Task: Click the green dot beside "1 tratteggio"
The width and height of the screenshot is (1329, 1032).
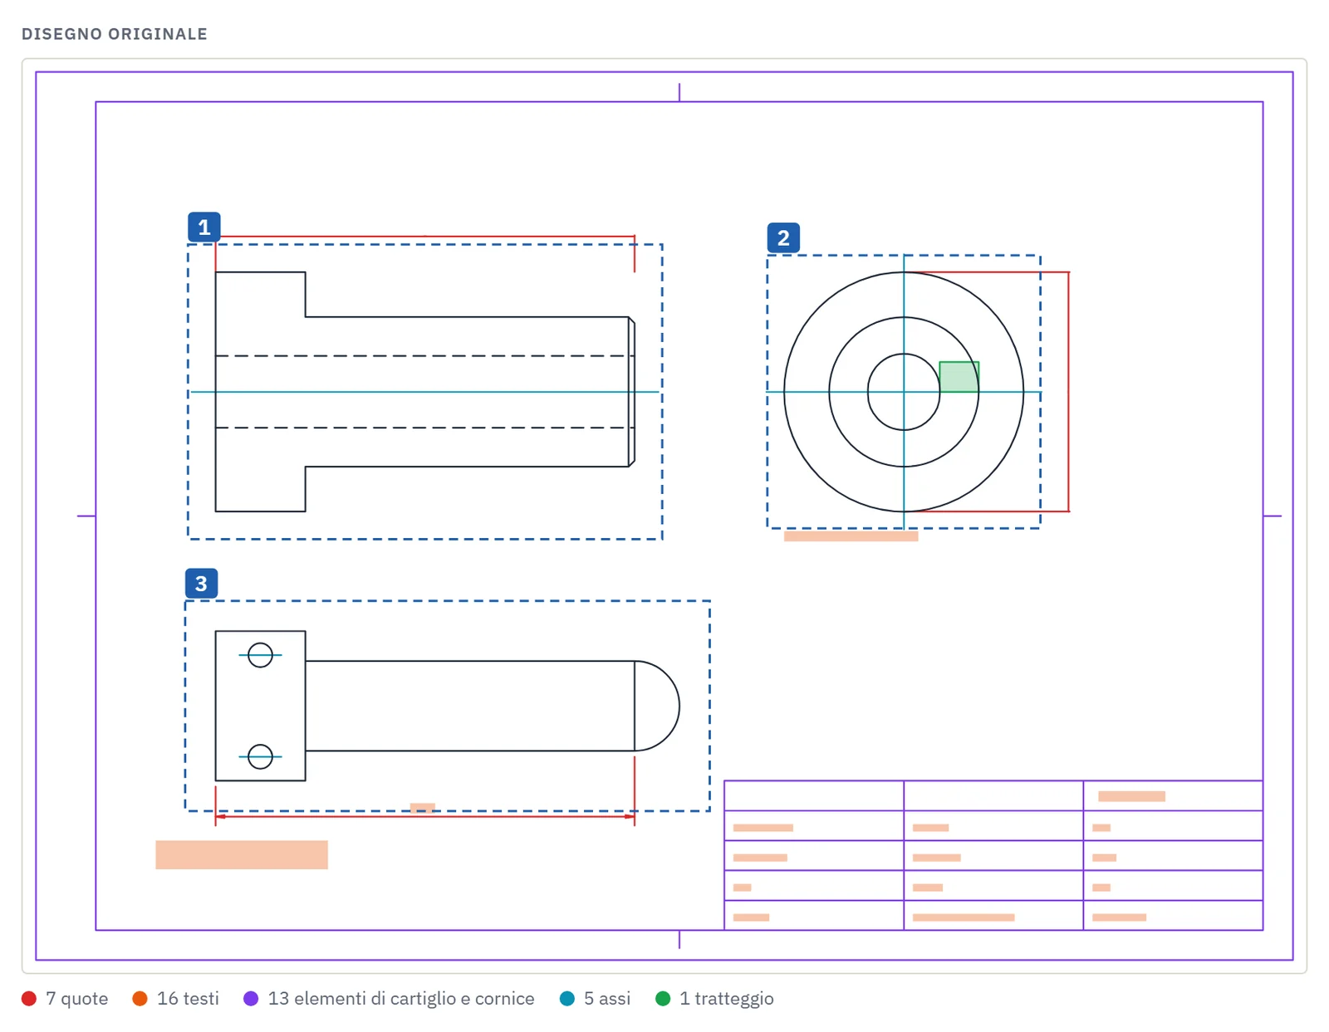Action: [x=663, y=999]
